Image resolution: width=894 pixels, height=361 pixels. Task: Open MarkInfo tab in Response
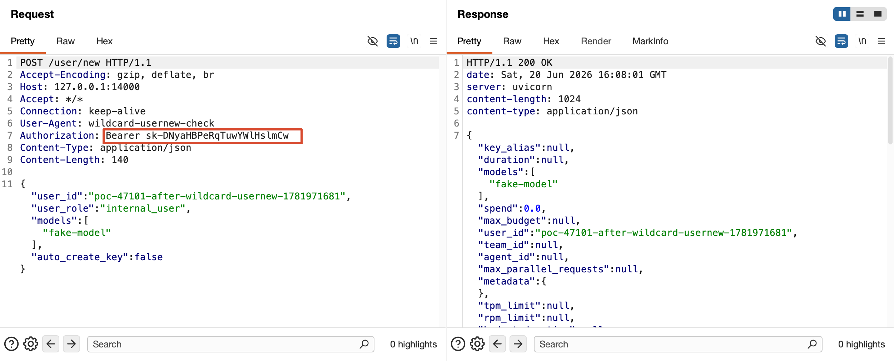pyautogui.click(x=650, y=41)
